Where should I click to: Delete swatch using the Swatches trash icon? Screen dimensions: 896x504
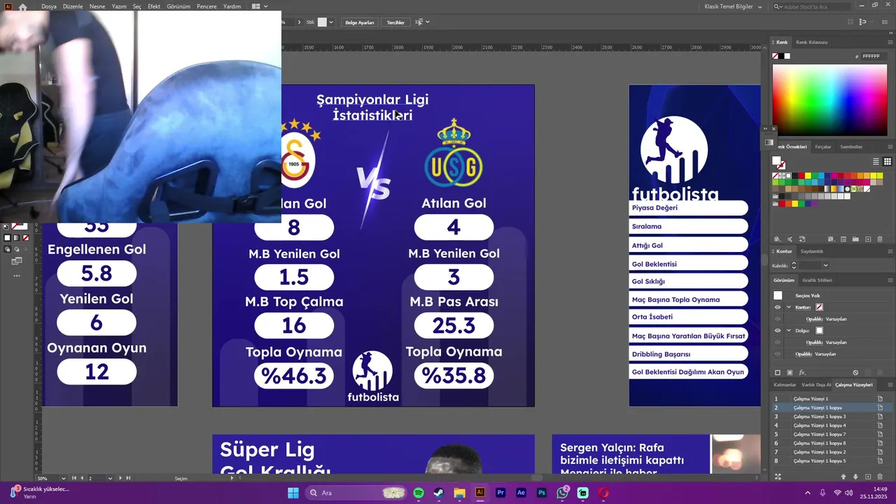[880, 239]
